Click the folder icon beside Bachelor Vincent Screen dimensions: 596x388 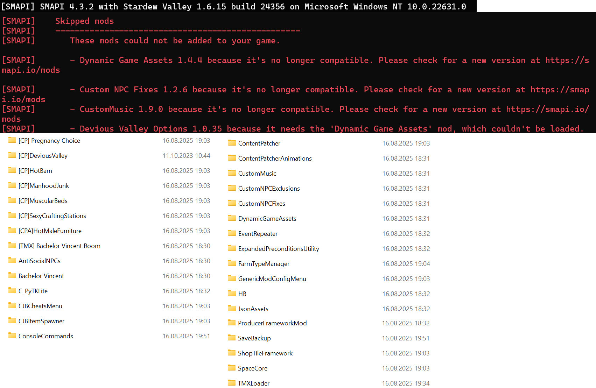click(x=12, y=276)
